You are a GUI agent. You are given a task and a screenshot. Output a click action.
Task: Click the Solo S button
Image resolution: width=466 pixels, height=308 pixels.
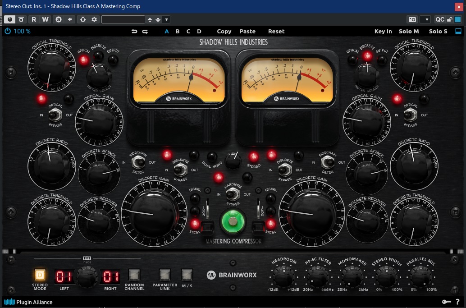(438, 31)
